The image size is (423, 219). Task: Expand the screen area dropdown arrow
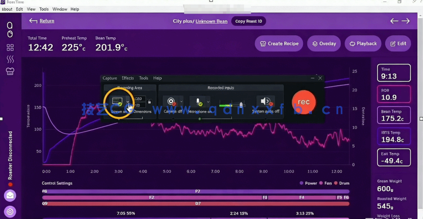pyautogui.click(x=128, y=101)
